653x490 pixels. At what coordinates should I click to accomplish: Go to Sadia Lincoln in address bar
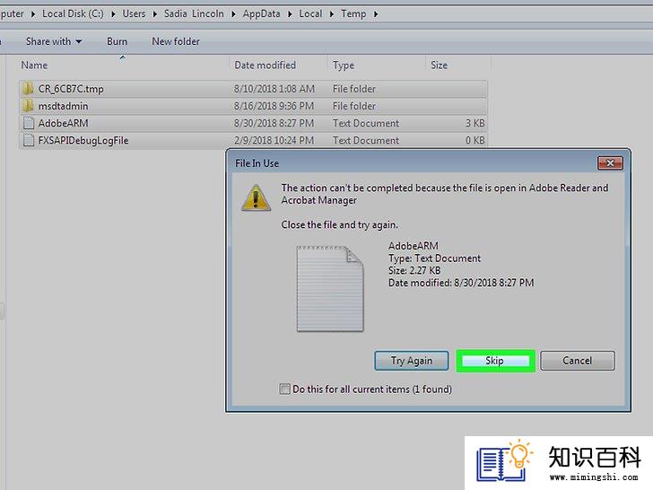(194, 13)
